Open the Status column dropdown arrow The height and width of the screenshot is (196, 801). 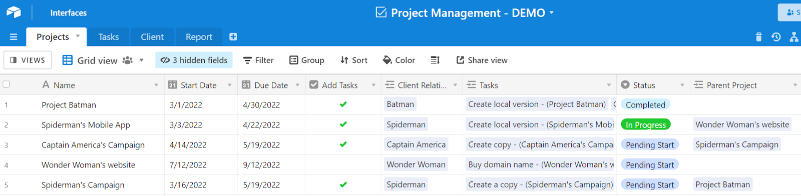(x=682, y=85)
